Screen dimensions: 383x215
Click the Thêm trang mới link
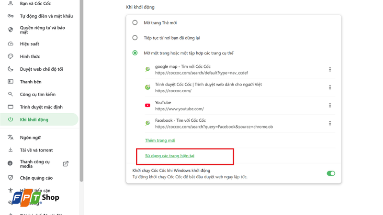[160, 140]
